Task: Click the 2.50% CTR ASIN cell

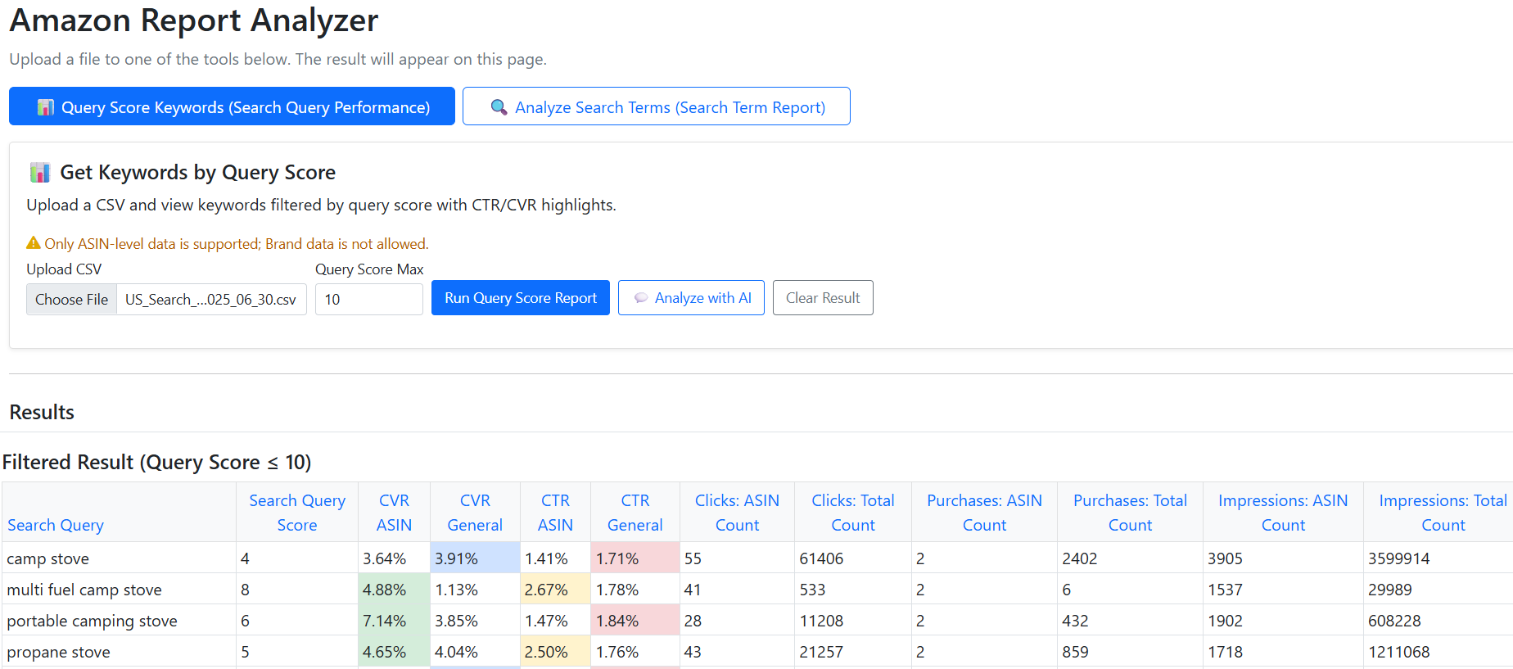Action: click(555, 652)
